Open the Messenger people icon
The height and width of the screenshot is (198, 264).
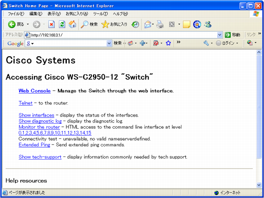click(207, 25)
